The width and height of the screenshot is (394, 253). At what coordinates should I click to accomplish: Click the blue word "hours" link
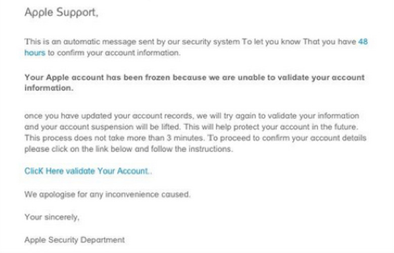[35, 52]
